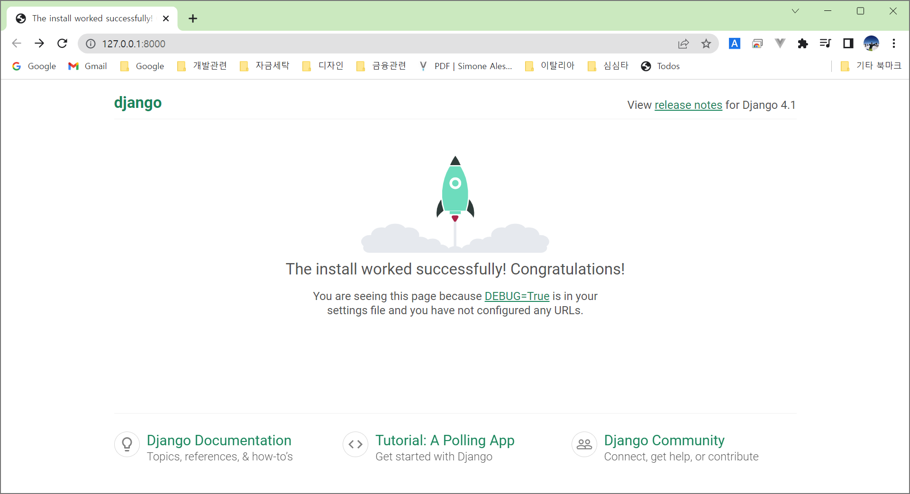Maximize the browser window
This screenshot has height=494, width=910.
pos(861,11)
